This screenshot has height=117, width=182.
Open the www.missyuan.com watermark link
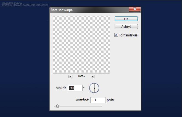pyautogui.click(x=36, y=5)
